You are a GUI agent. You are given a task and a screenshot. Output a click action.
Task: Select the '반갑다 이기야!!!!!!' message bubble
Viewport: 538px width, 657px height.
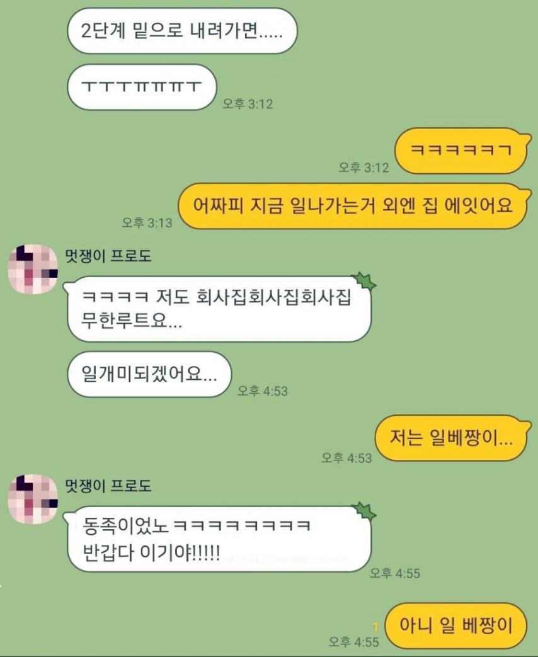click(x=219, y=539)
